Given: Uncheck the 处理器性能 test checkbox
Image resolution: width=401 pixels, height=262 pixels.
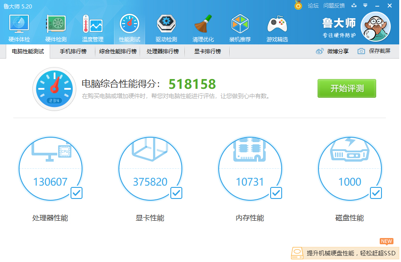Looking at the screenshot, I should click(x=76, y=193).
